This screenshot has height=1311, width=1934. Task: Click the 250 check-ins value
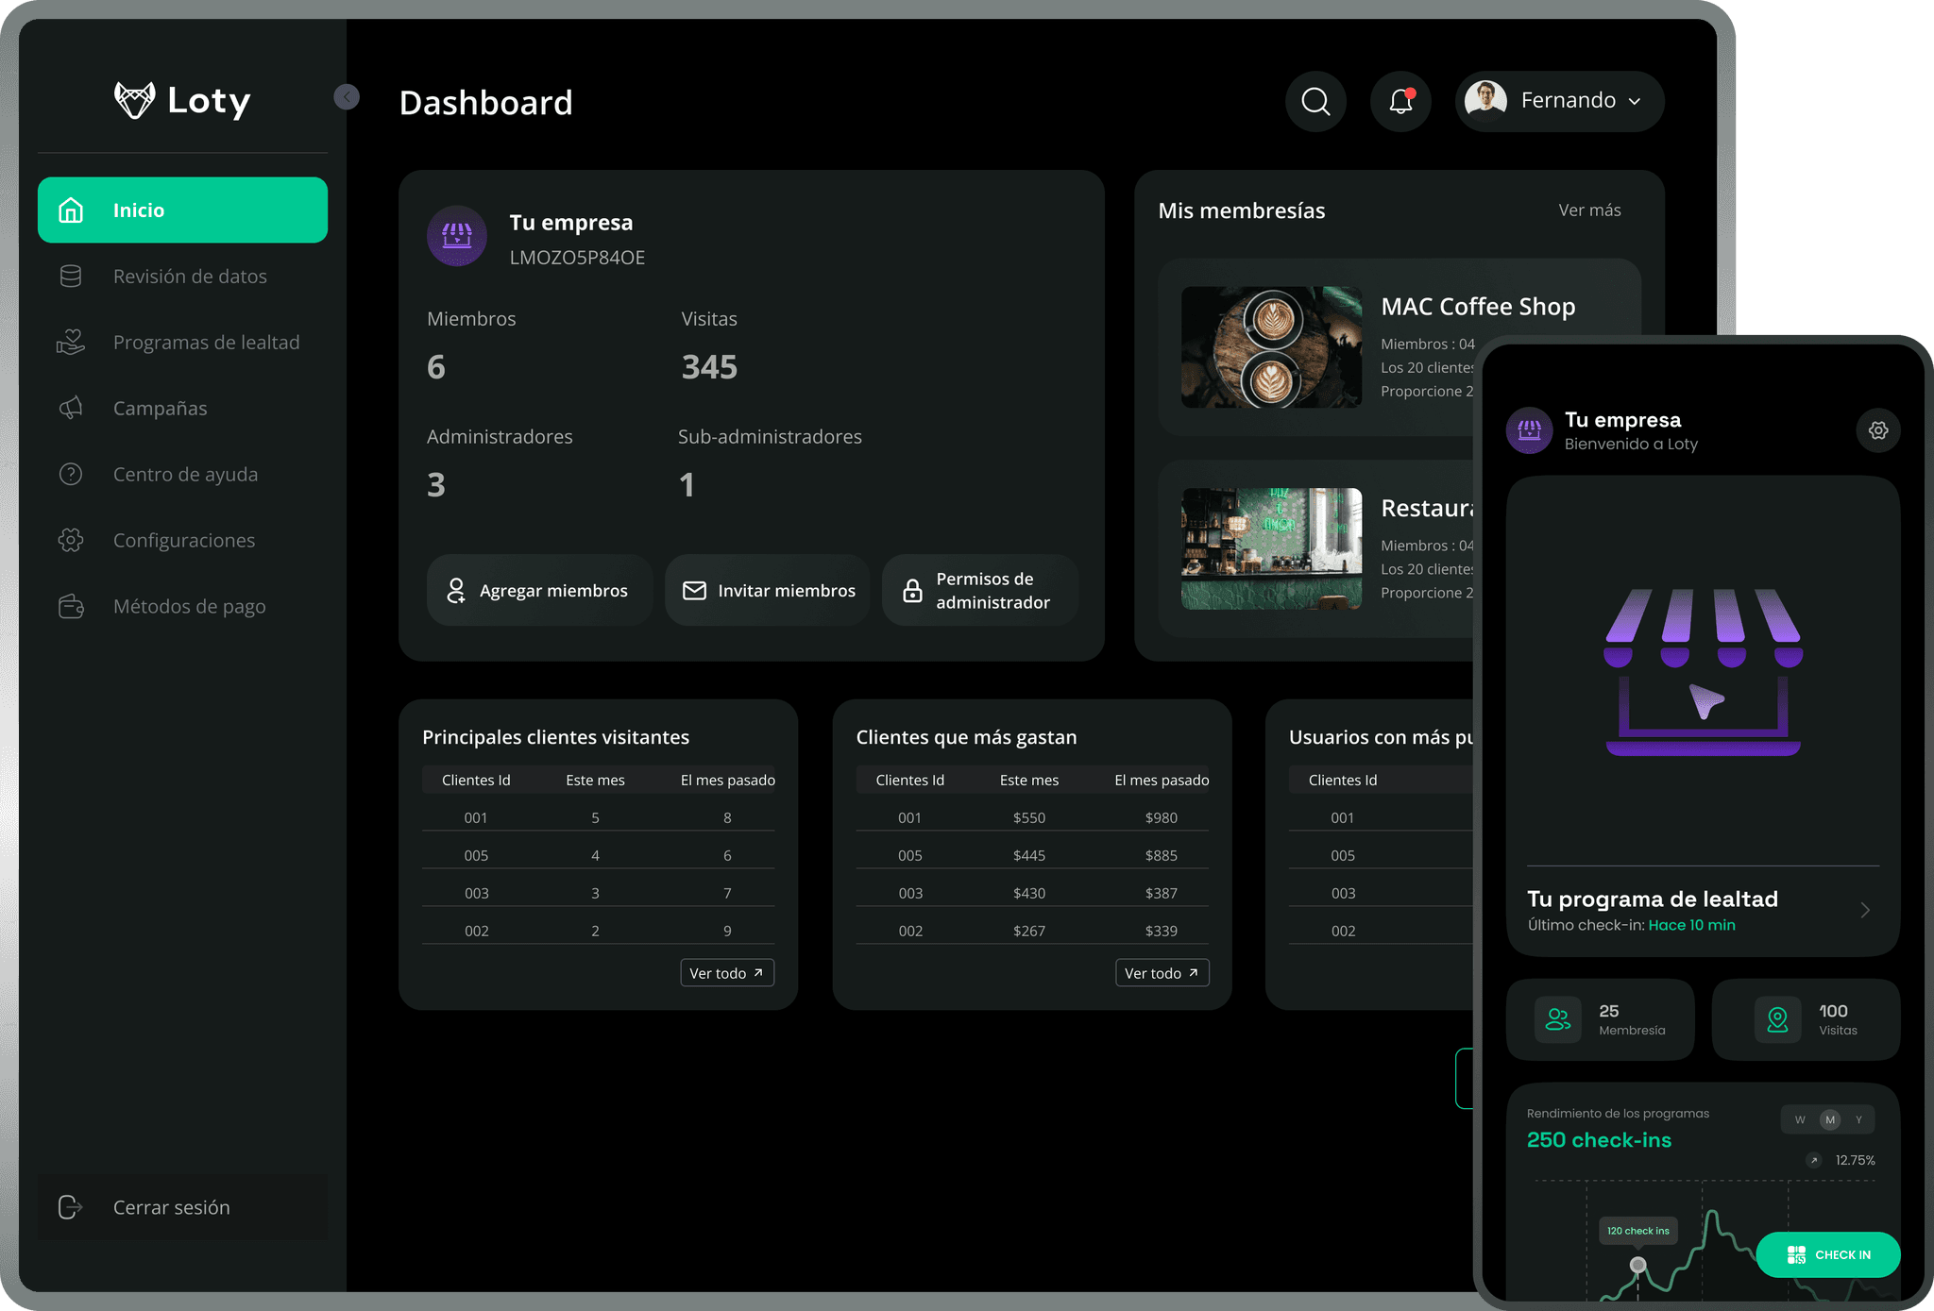pos(1599,1140)
